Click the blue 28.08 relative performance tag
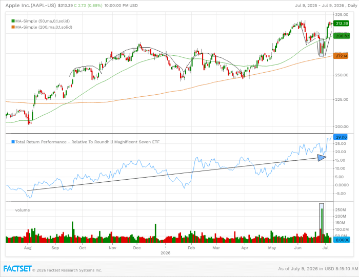Viewport: 359px width, 277px height. (341, 137)
